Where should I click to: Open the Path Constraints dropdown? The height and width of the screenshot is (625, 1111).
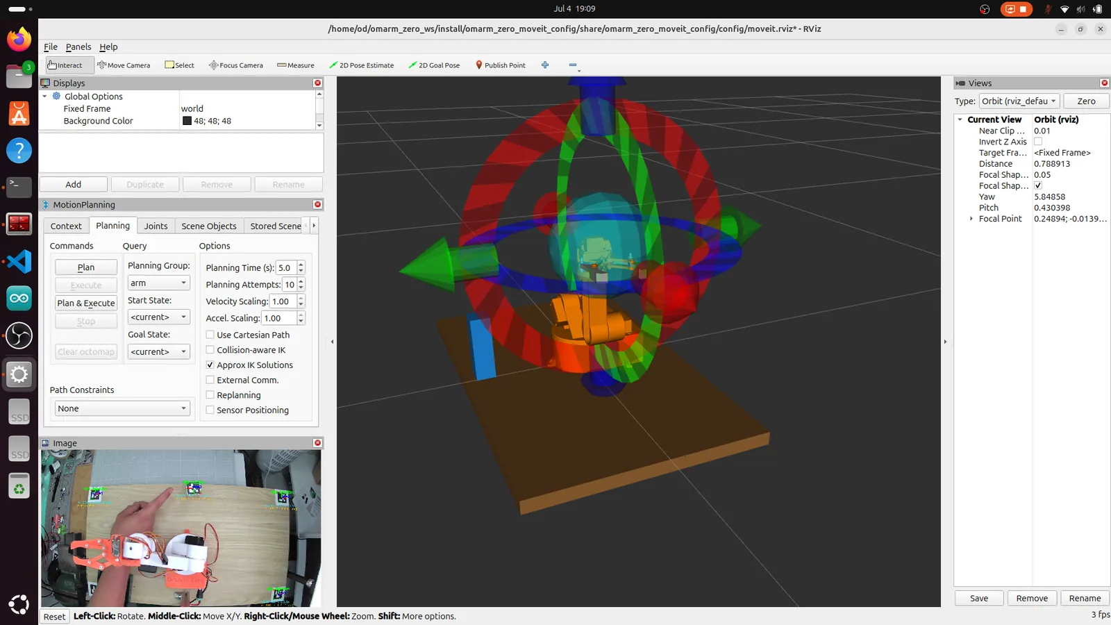click(x=122, y=408)
